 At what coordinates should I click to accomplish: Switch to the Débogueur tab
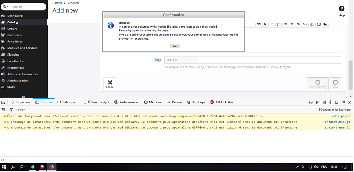click(x=67, y=102)
